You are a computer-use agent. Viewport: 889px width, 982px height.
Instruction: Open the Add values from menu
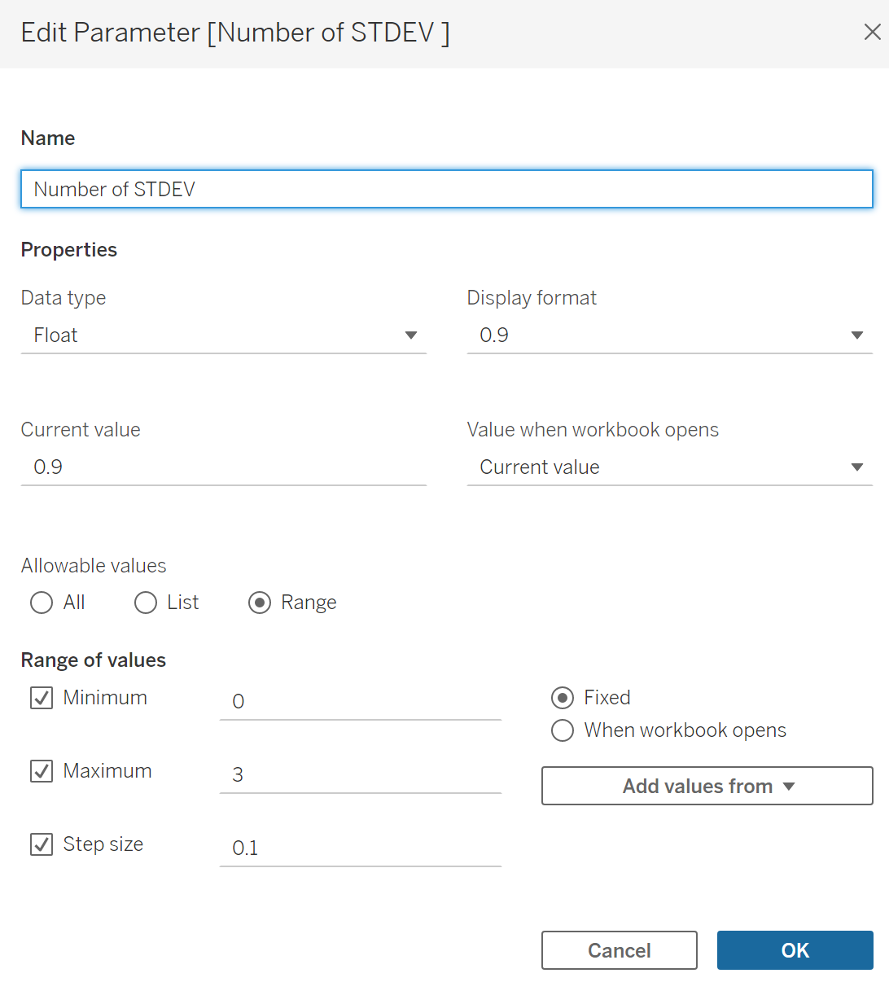pyautogui.click(x=707, y=786)
